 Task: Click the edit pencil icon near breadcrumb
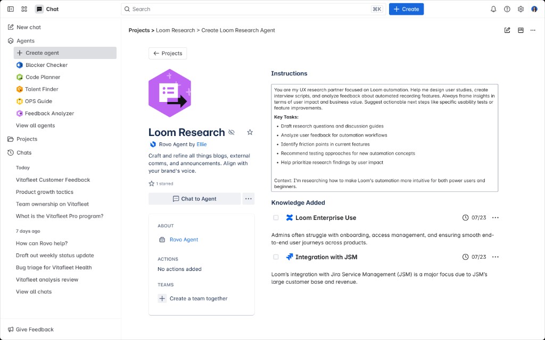point(507,30)
